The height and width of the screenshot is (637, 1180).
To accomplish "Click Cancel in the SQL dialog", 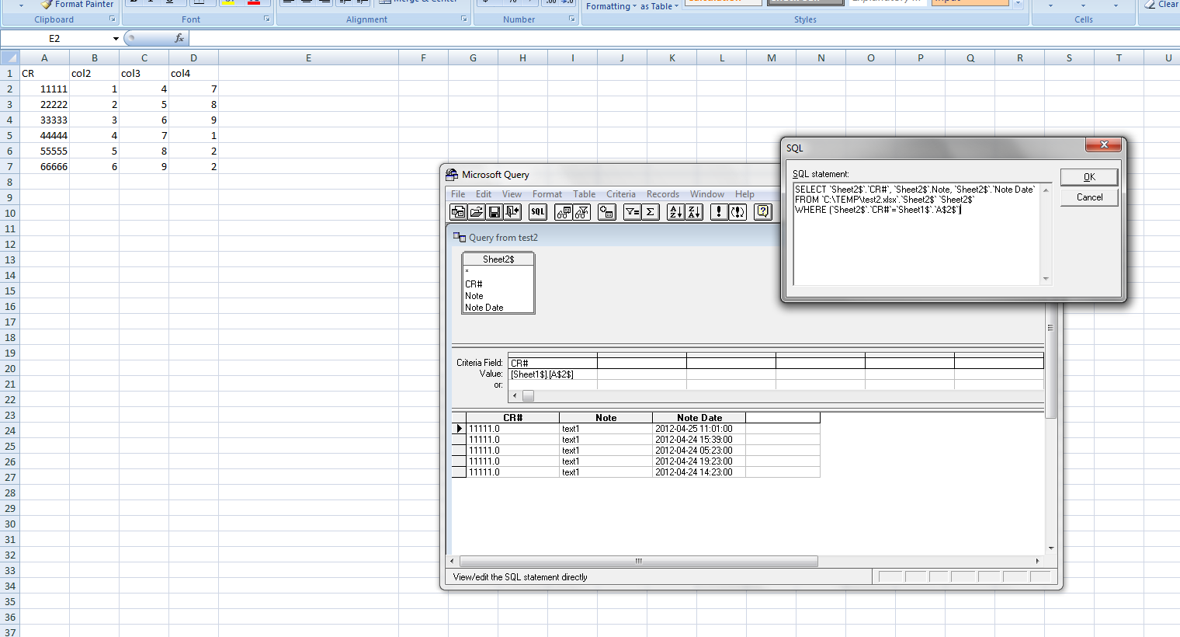I will [1088, 197].
